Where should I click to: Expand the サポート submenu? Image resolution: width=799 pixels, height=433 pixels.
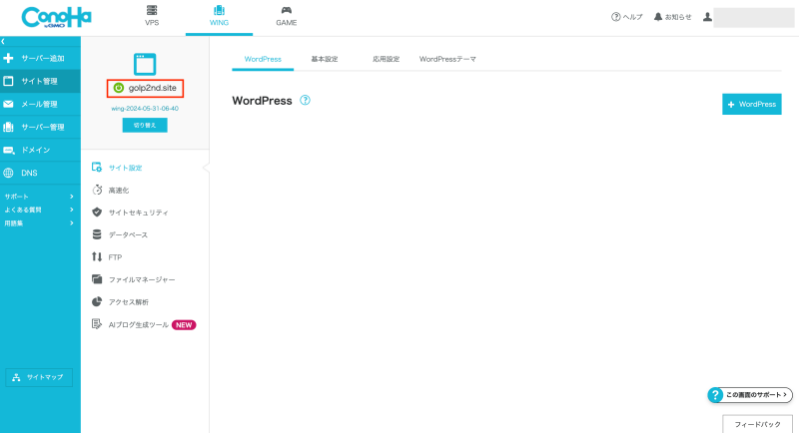(71, 197)
